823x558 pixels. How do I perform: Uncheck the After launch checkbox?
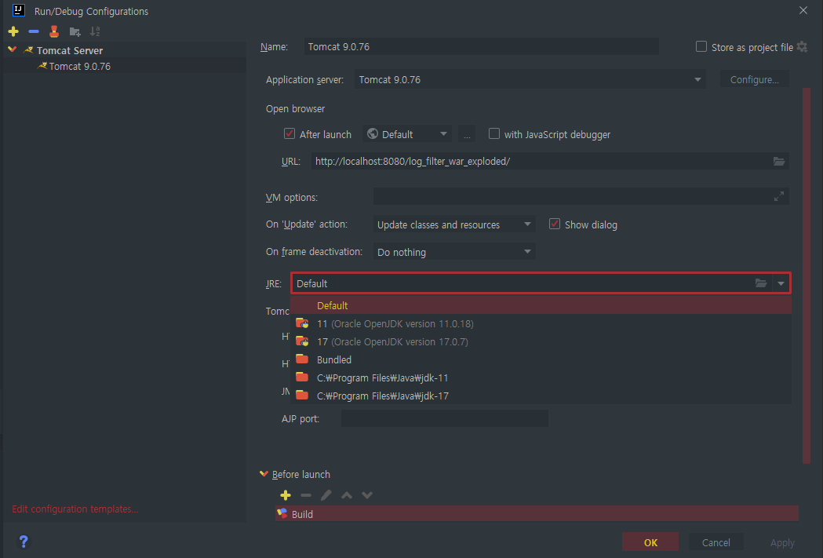pyautogui.click(x=290, y=134)
